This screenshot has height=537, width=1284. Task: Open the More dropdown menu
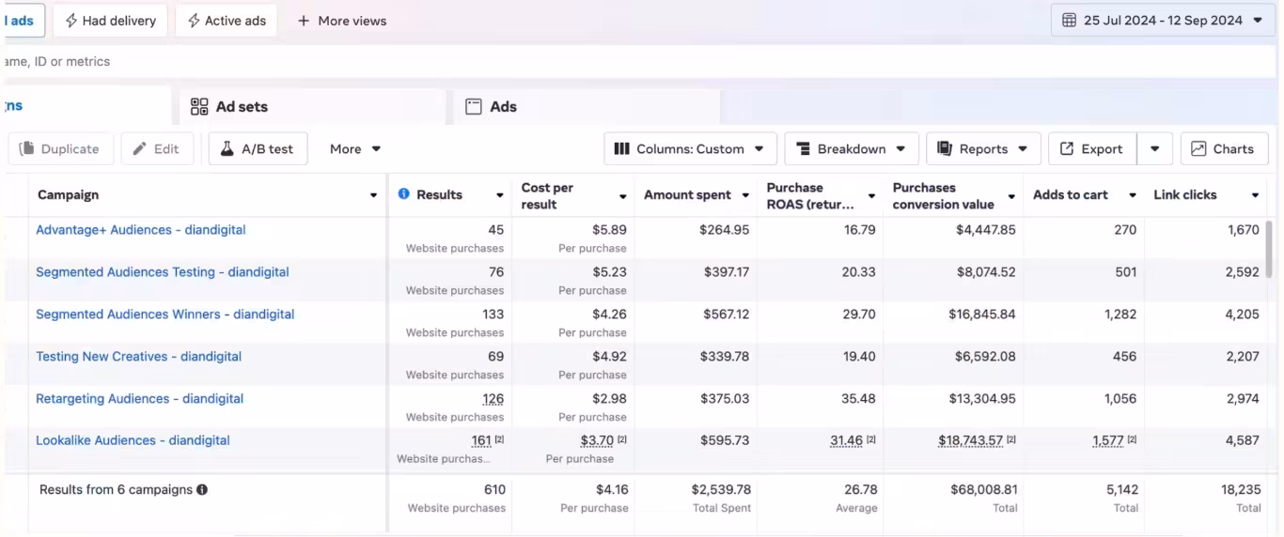coord(355,148)
